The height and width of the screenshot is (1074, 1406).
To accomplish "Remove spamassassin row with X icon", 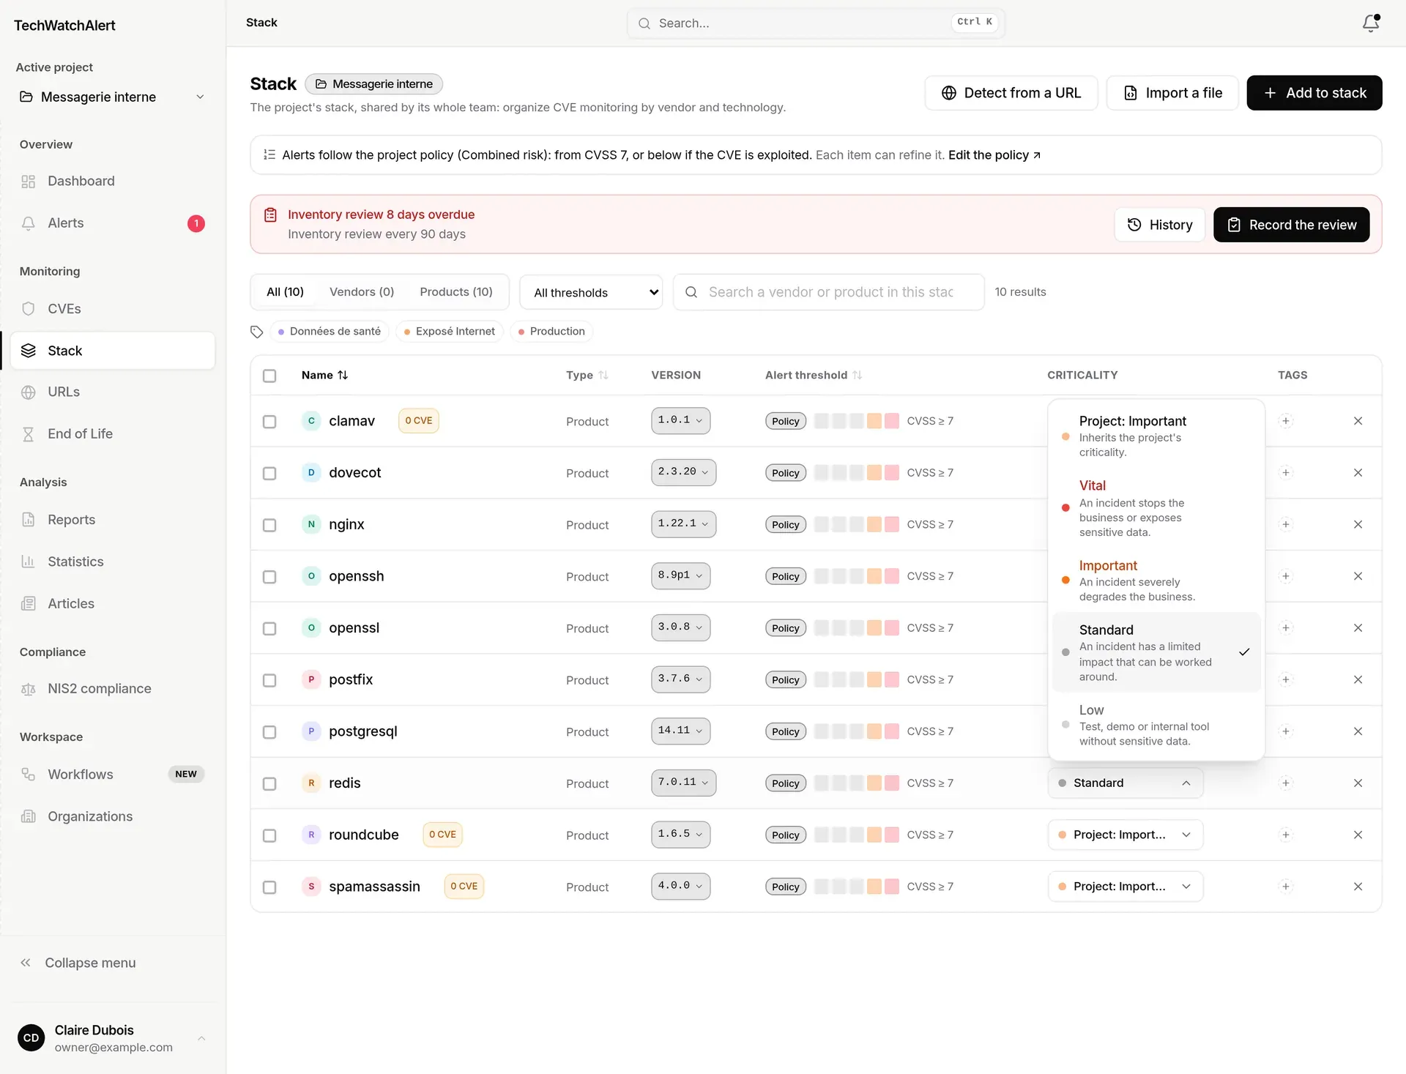I will (x=1358, y=887).
